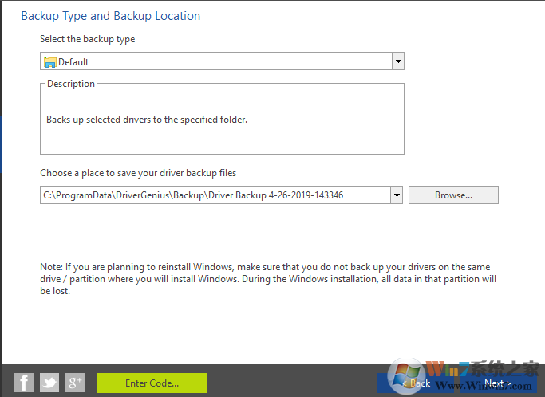The image size is (545, 397).
Task: Click the Backup Type and Backup Location heading
Action: [111, 16]
